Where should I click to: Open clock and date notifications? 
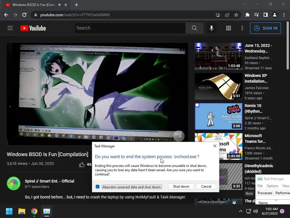pos(270,211)
